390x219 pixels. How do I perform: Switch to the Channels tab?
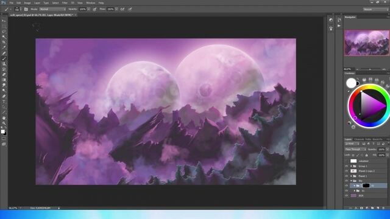pos(359,139)
